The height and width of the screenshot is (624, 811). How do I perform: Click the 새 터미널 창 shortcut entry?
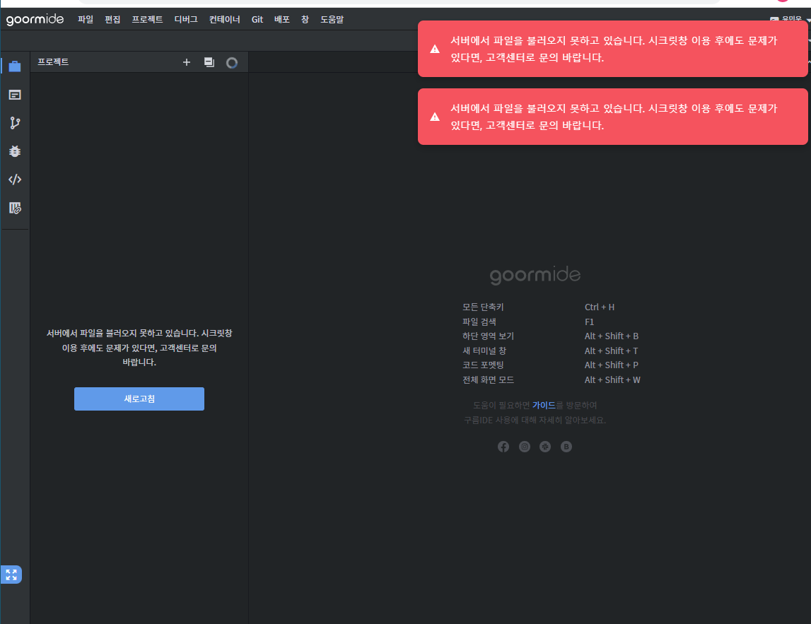pyautogui.click(x=484, y=351)
